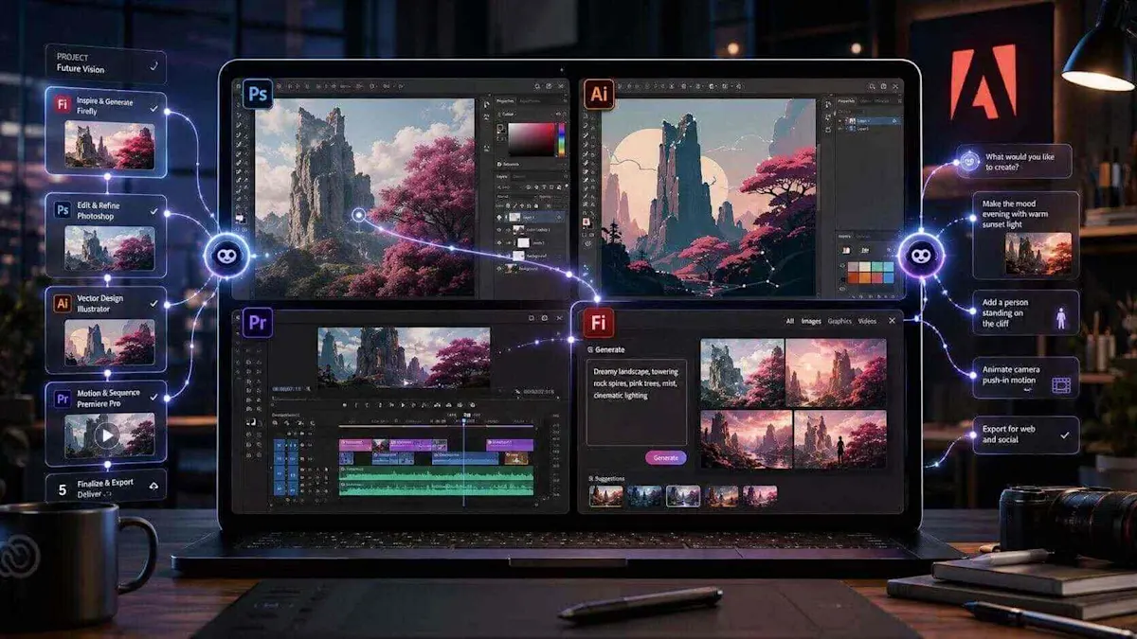The height and width of the screenshot is (639, 1137).
Task: Click the 'Generate' heading in Firefly panel
Action: (x=609, y=349)
